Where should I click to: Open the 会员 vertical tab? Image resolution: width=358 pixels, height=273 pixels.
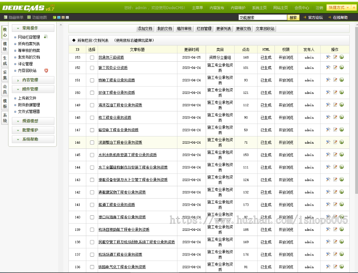pos(5,89)
